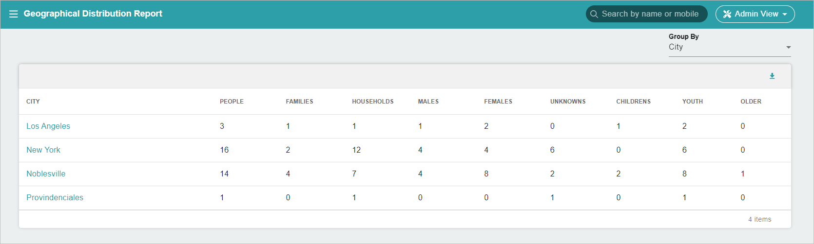Click the Geographical Distribution Report title
814x244 pixels.
[x=93, y=14]
